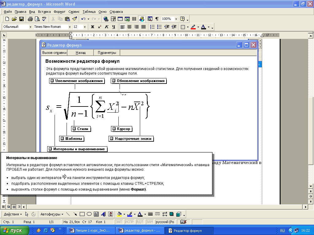This screenshot has width=314, height=235.
Task: Save the document with floppy icon
Action: click(x=21, y=19)
